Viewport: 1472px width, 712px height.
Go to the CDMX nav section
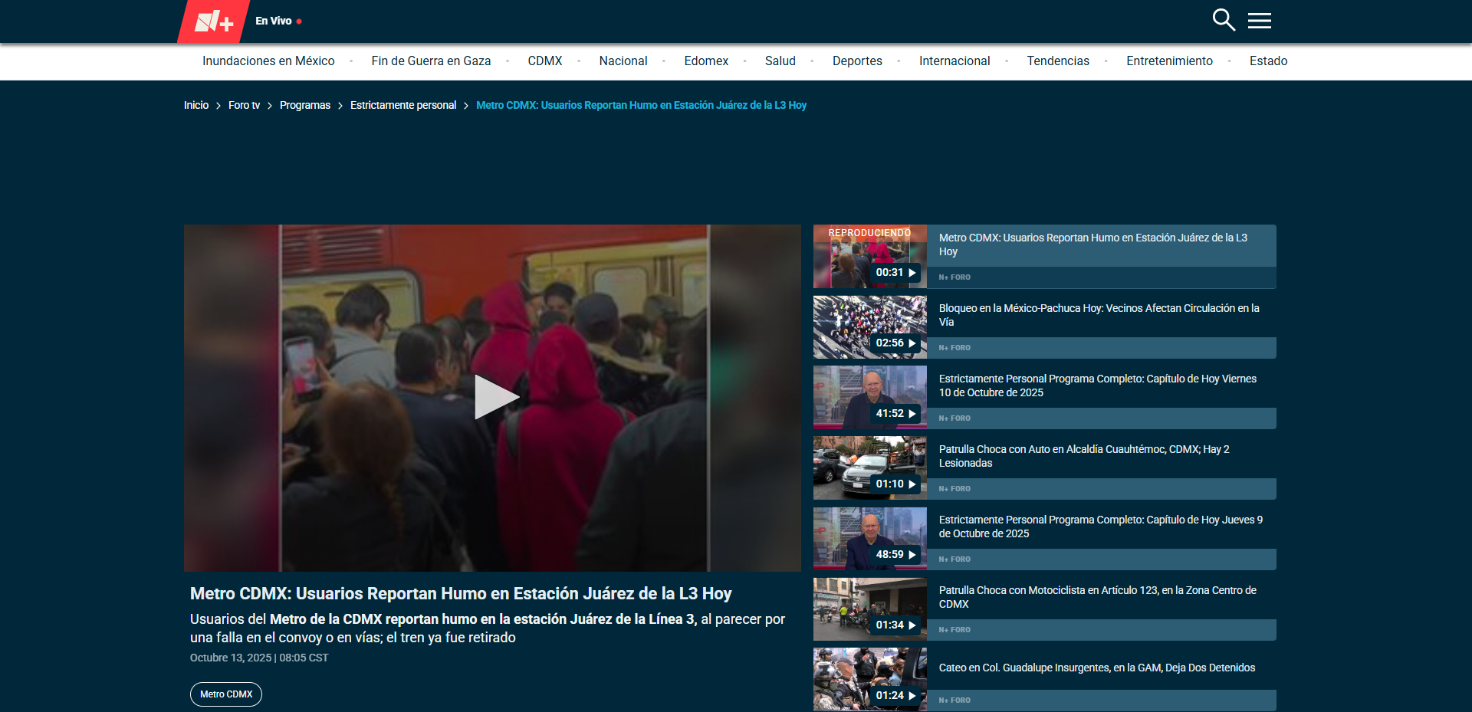(545, 61)
